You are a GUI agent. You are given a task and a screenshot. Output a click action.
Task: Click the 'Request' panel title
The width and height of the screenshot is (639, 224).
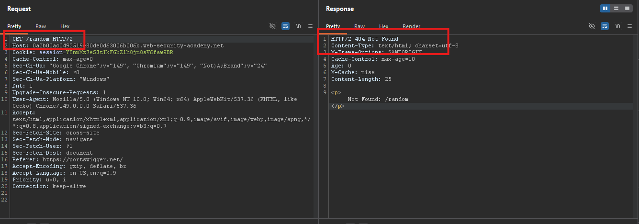(x=19, y=9)
